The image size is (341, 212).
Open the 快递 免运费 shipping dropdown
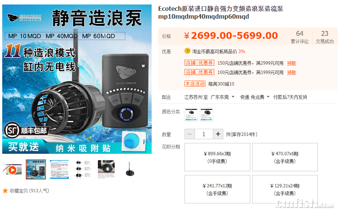(255, 97)
